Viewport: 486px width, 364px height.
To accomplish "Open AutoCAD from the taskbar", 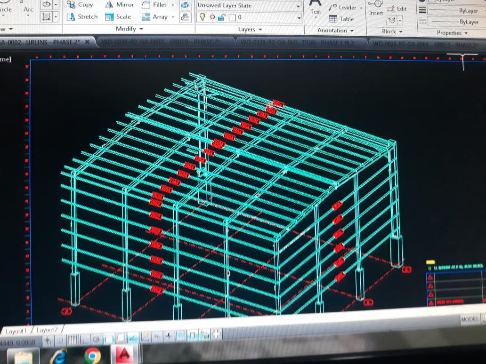I will pyautogui.click(x=124, y=355).
